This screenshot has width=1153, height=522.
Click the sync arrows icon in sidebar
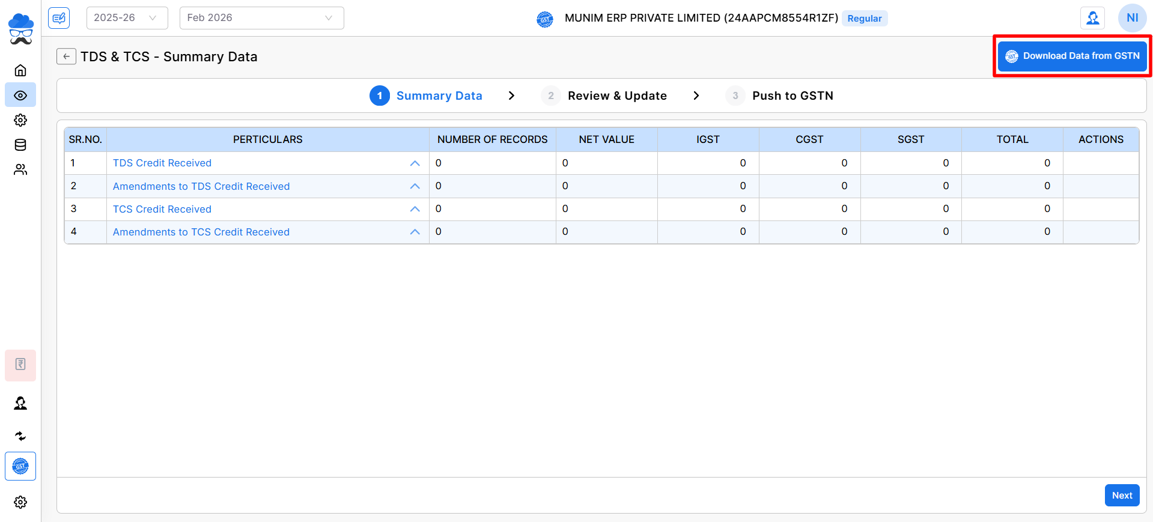20,436
